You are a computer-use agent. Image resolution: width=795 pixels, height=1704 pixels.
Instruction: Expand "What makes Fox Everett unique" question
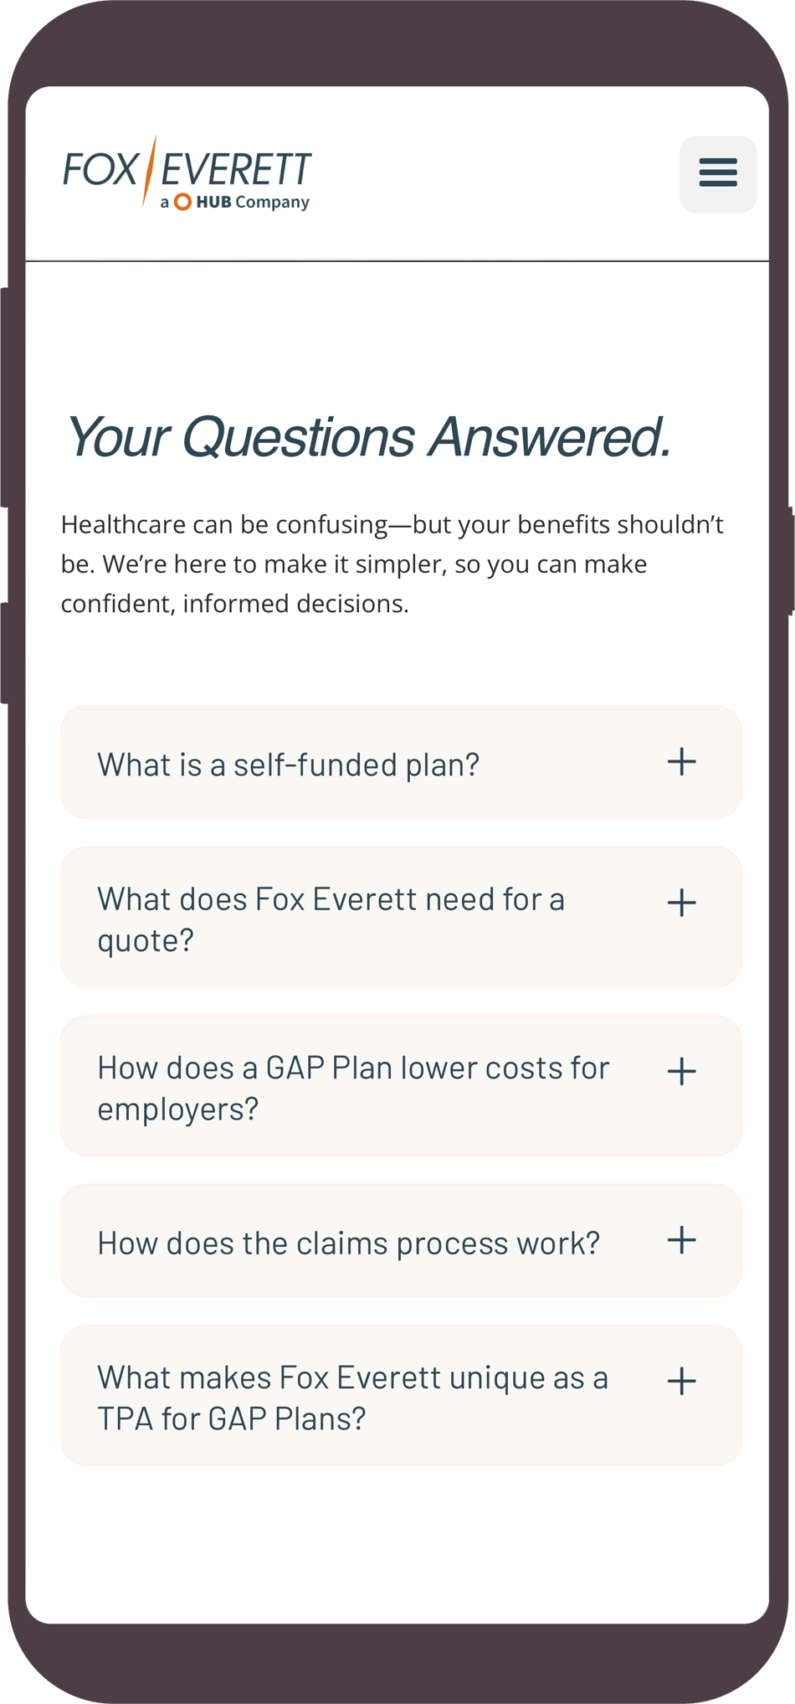[352, 1378]
